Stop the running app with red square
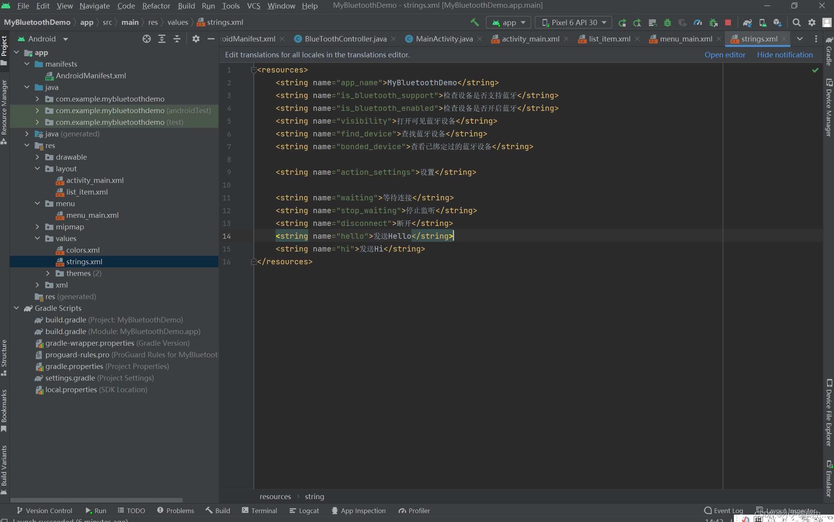This screenshot has height=522, width=834. (x=728, y=22)
